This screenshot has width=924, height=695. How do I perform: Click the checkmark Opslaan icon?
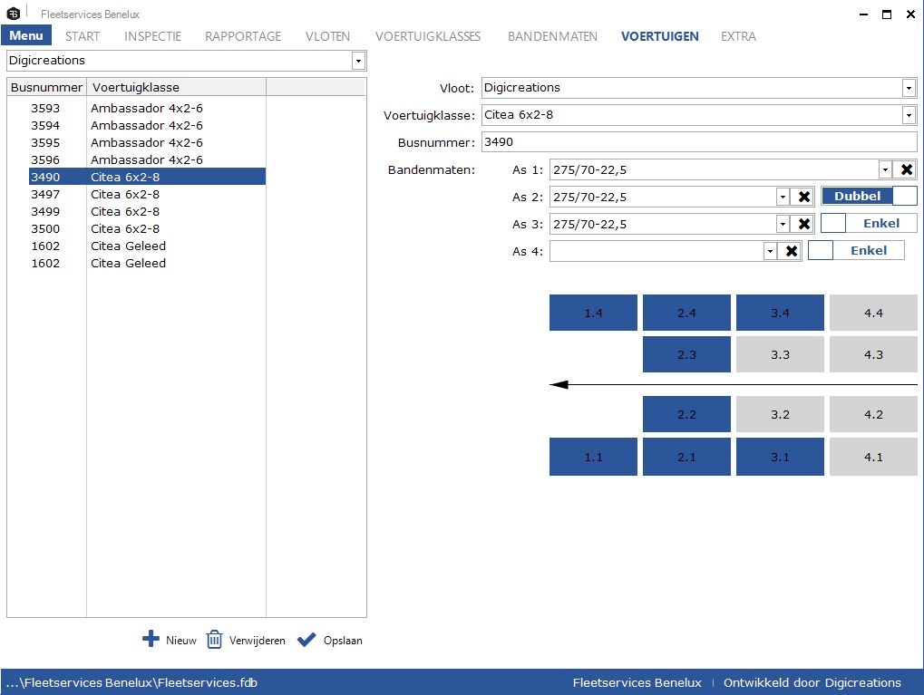[x=306, y=640]
